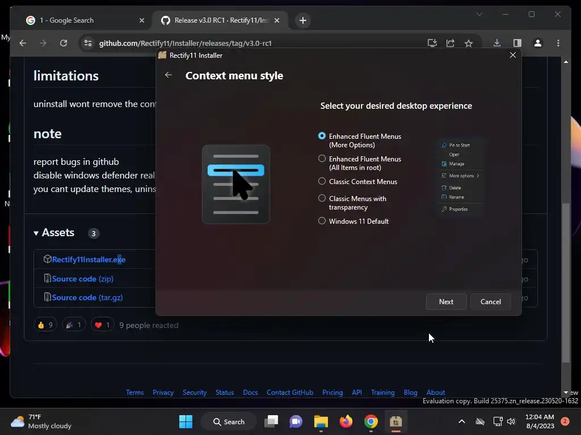Go back using installer back arrow

tap(168, 75)
